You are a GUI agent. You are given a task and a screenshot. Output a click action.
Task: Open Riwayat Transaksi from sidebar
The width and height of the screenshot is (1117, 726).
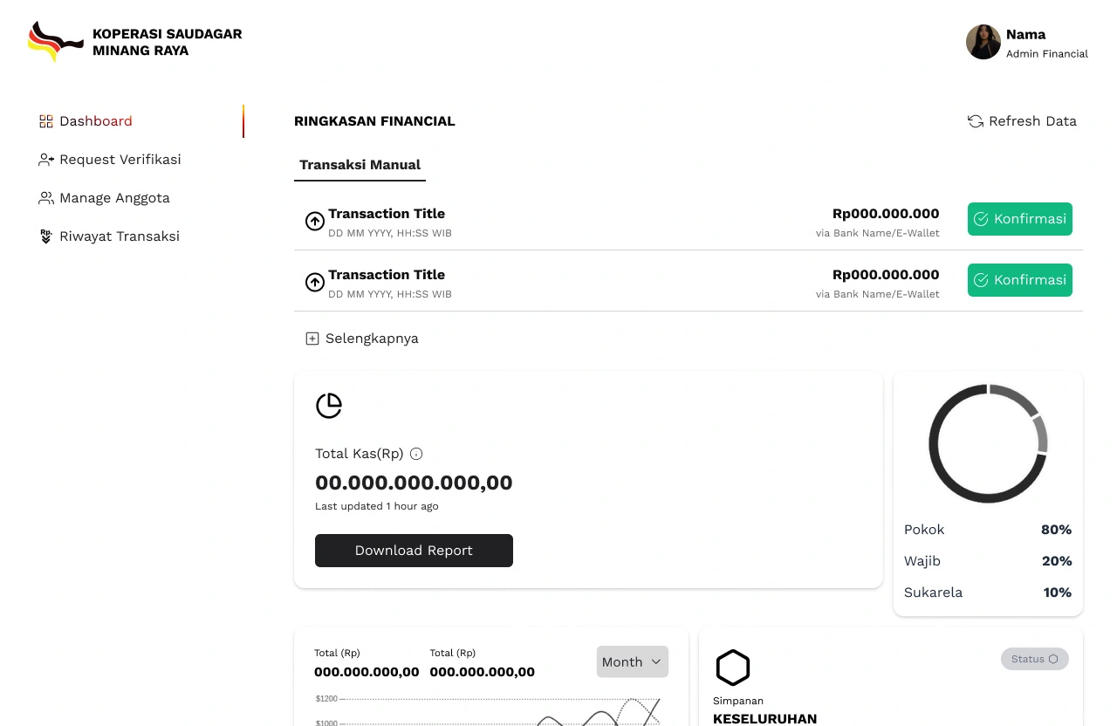pos(120,236)
